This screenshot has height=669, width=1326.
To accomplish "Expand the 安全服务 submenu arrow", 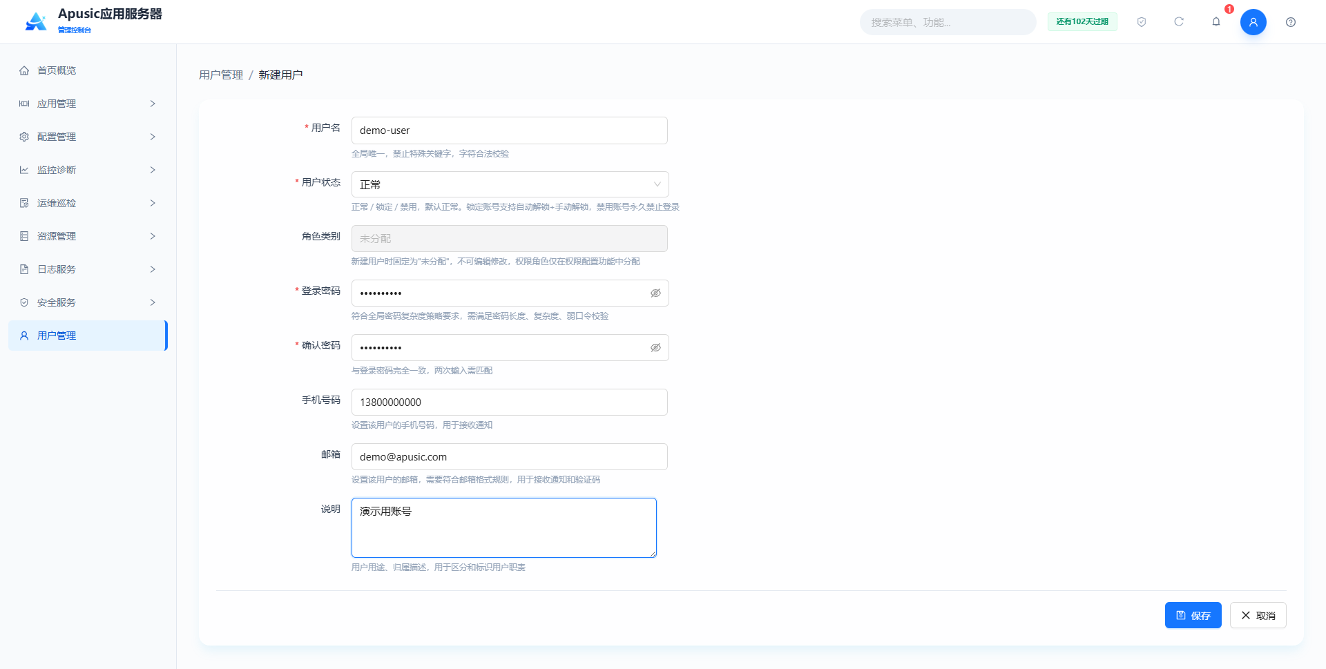I will point(153,302).
